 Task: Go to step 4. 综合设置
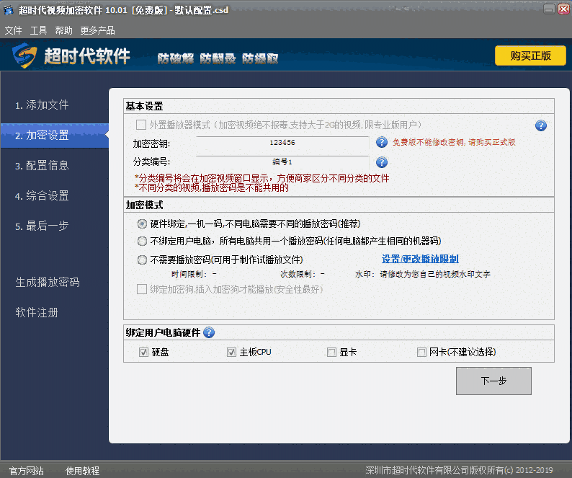[42, 195]
